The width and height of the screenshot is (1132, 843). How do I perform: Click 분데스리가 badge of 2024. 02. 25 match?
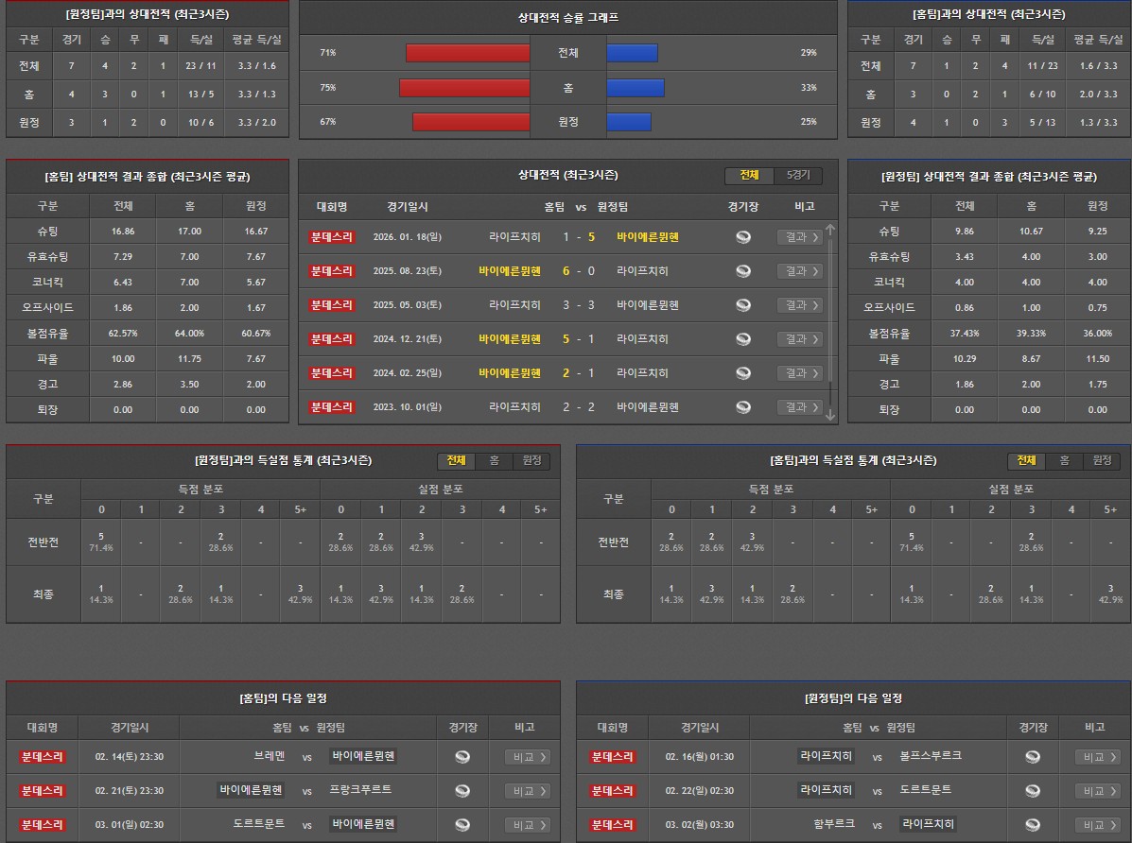pyautogui.click(x=331, y=373)
